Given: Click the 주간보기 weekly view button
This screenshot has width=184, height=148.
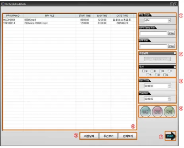Looking at the screenshot, I should coord(108,136).
